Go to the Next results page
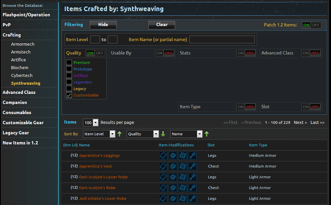 (x=300, y=123)
